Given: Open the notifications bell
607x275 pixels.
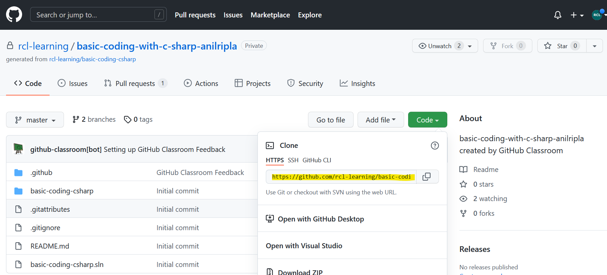Looking at the screenshot, I should [558, 15].
